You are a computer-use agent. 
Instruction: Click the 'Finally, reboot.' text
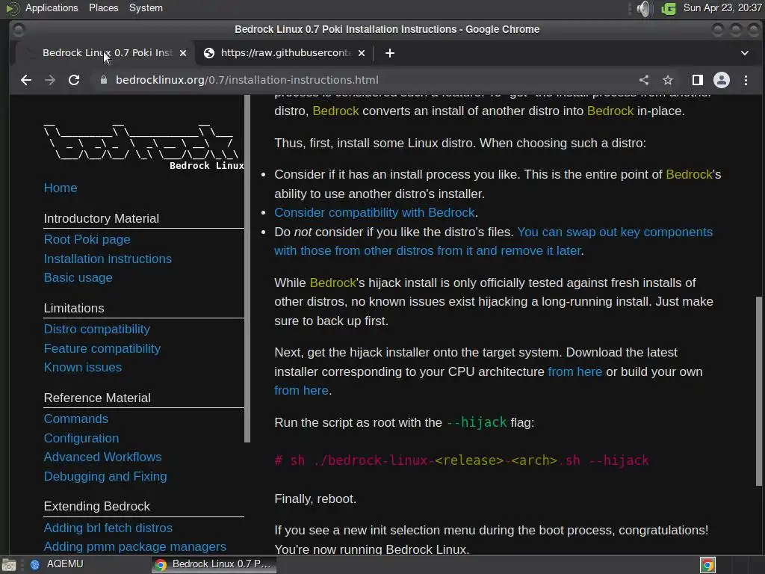click(x=315, y=499)
